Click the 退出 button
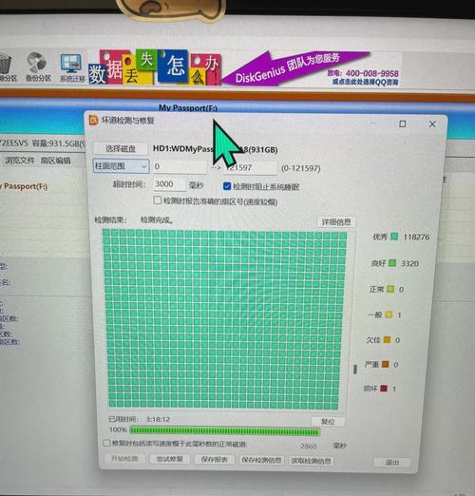 pos(392,462)
